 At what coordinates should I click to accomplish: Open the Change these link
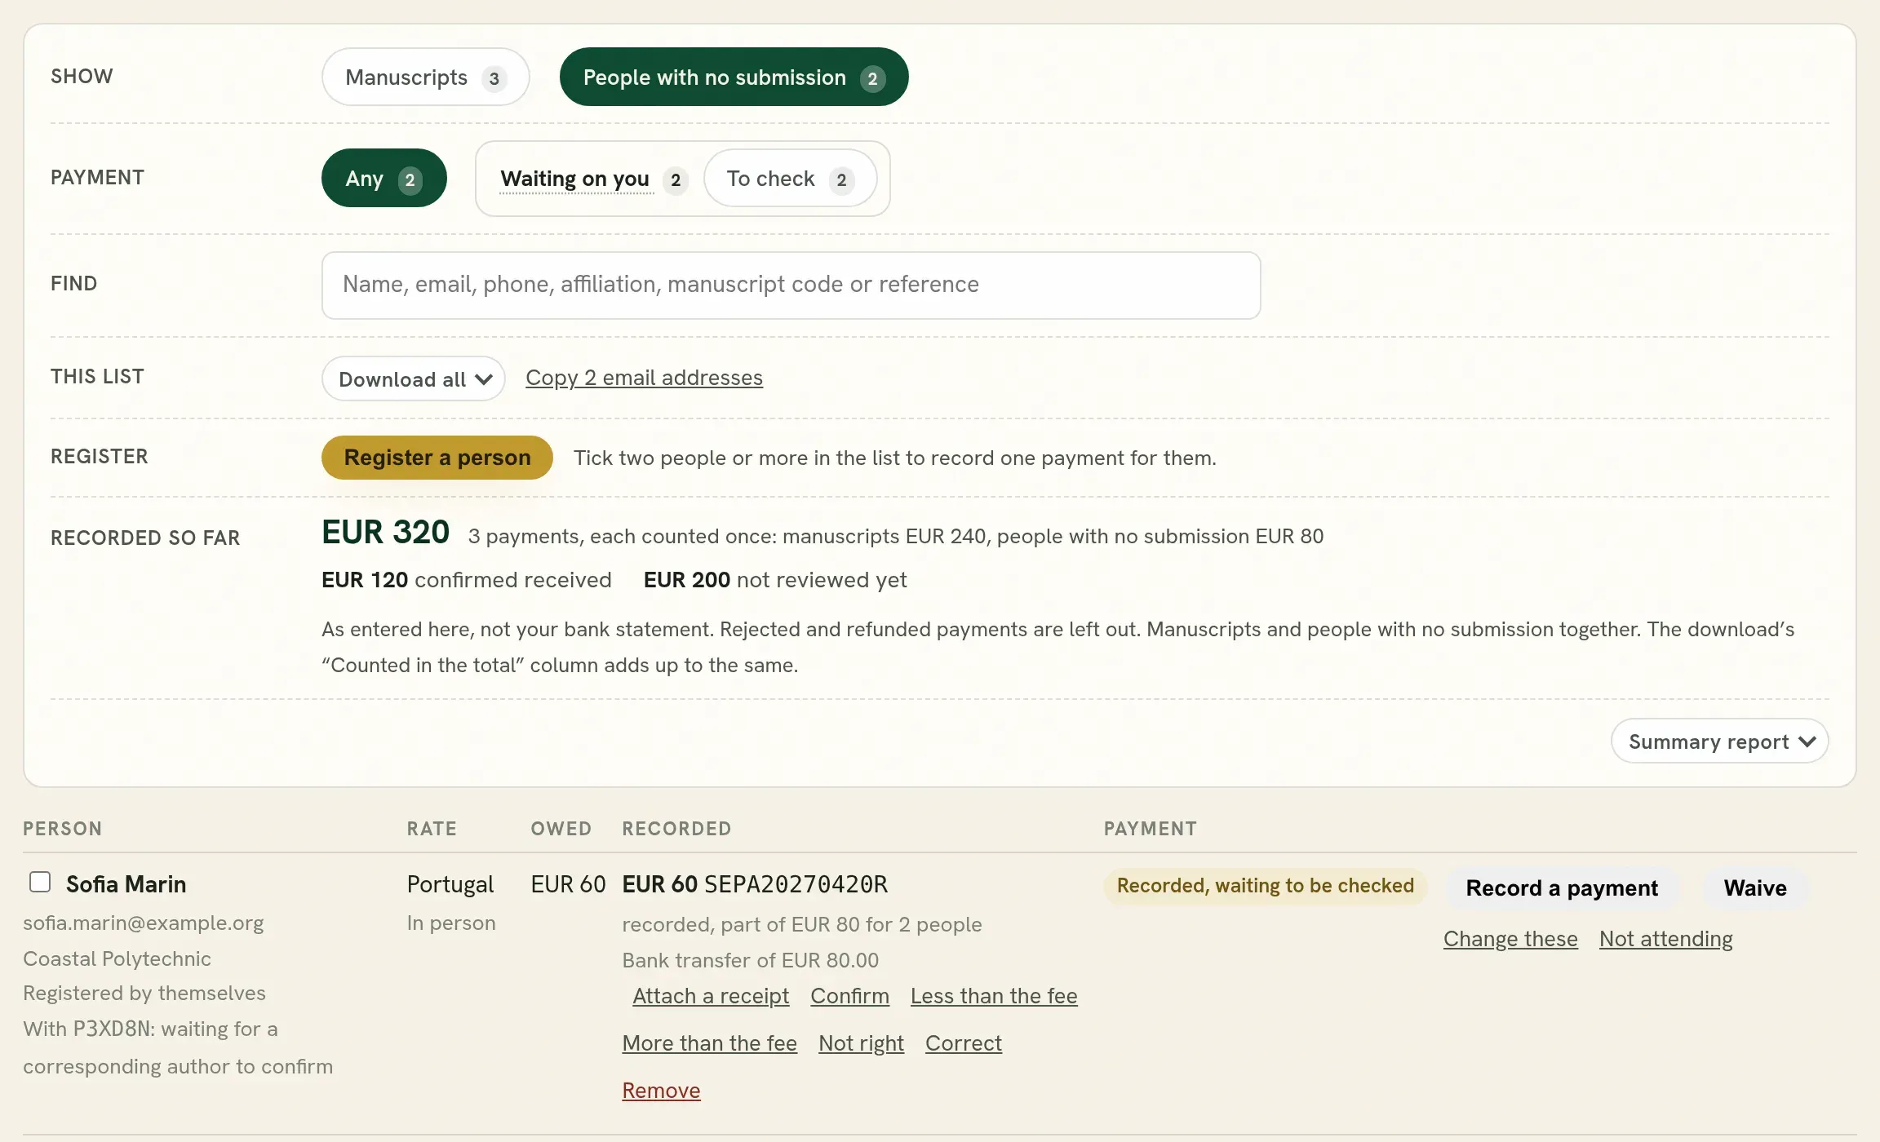(1510, 939)
